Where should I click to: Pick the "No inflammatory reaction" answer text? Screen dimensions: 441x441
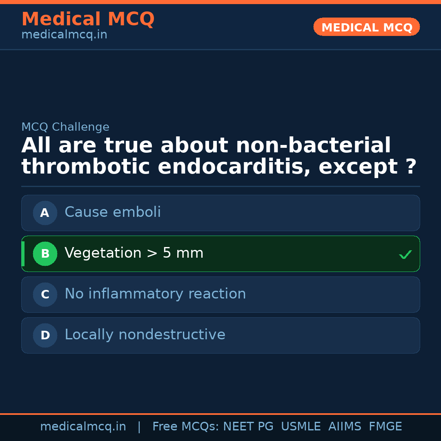tap(155, 294)
